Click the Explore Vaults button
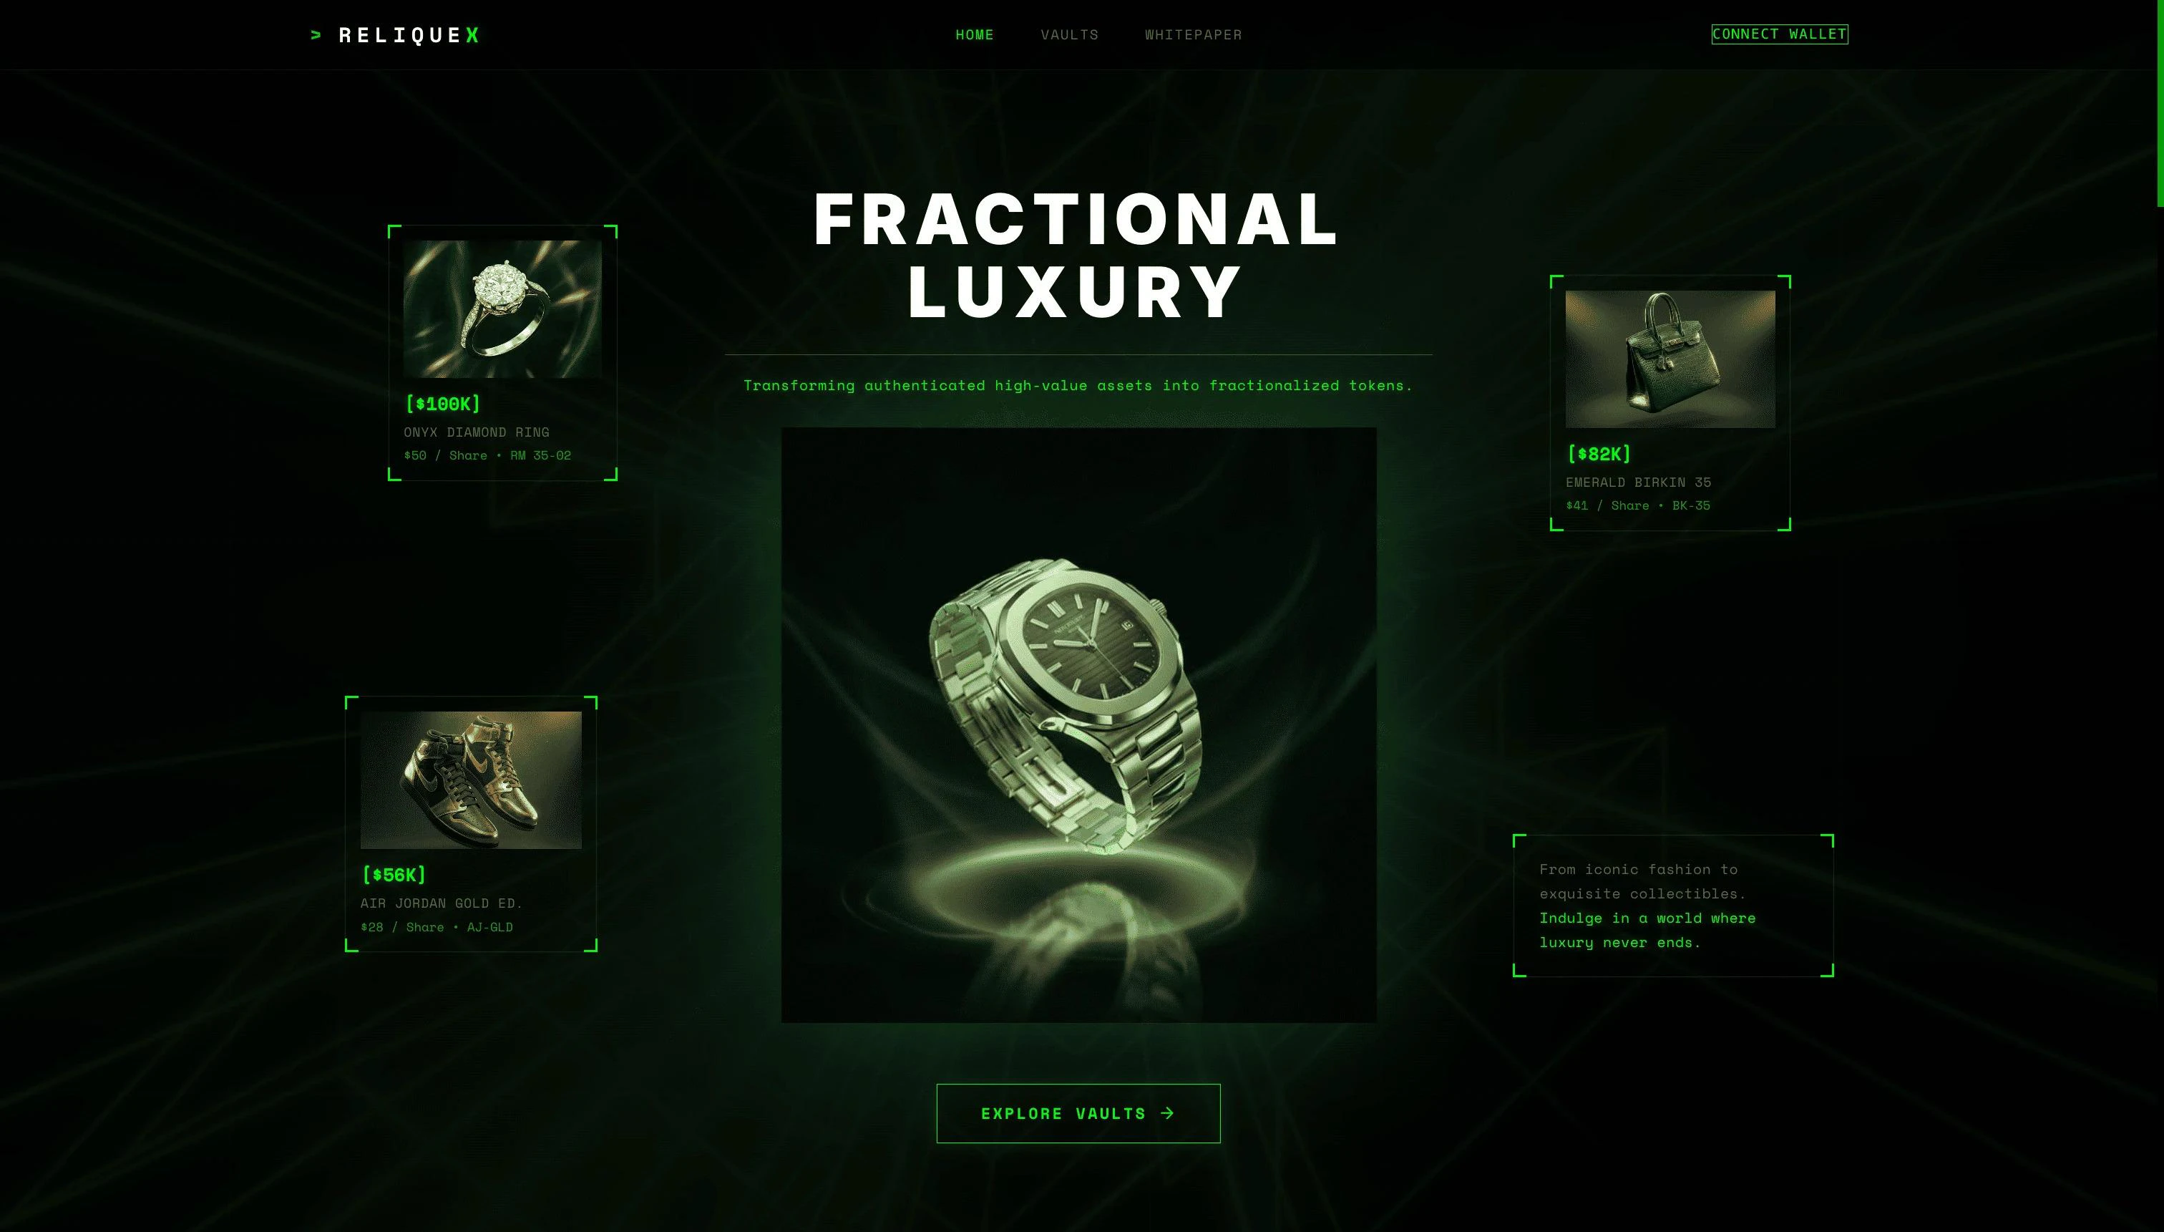 [1078, 1112]
